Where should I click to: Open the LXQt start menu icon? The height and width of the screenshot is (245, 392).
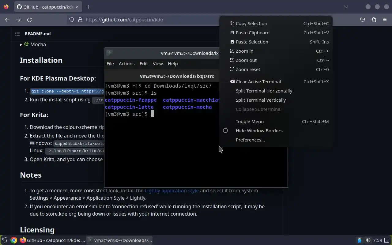click(x=5, y=240)
